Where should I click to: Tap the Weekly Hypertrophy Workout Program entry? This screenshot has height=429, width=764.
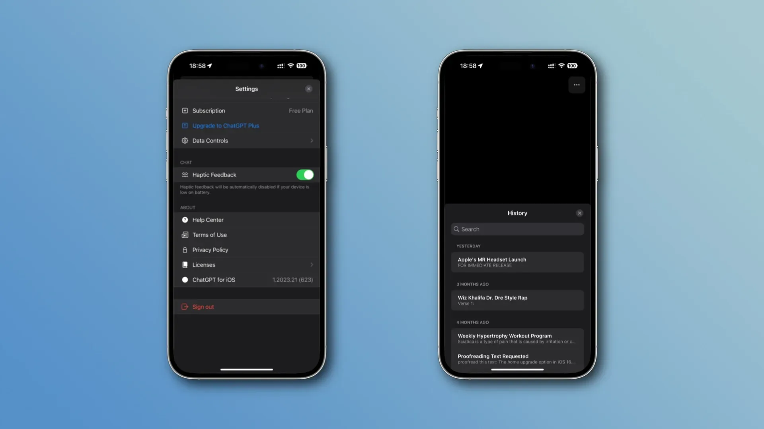tap(517, 338)
